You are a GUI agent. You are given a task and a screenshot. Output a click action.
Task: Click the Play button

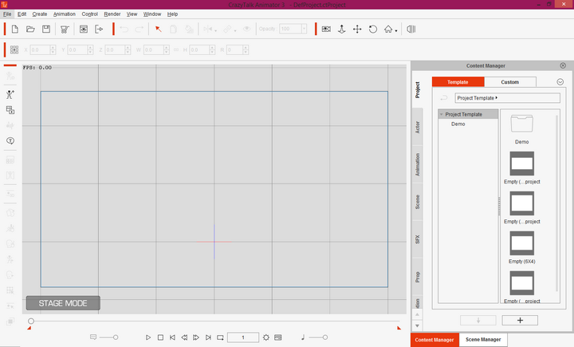tap(148, 337)
